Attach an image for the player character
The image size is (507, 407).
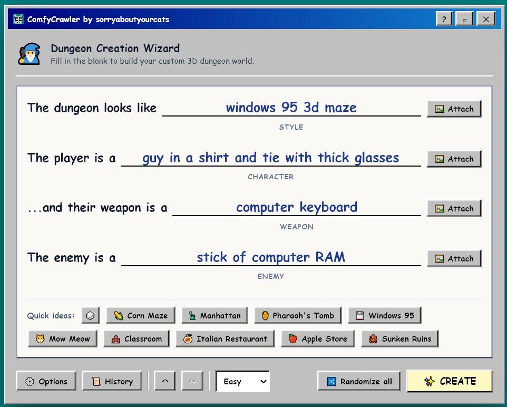(x=454, y=159)
